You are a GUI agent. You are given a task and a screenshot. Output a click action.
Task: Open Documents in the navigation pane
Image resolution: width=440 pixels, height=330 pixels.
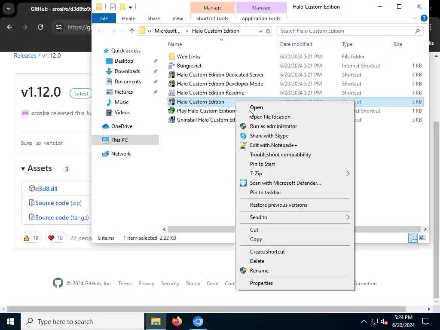pyautogui.click(x=128, y=82)
